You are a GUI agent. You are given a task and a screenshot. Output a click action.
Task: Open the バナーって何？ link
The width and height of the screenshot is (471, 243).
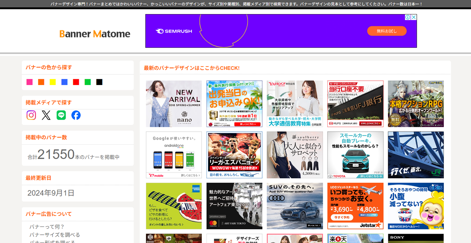point(47,227)
